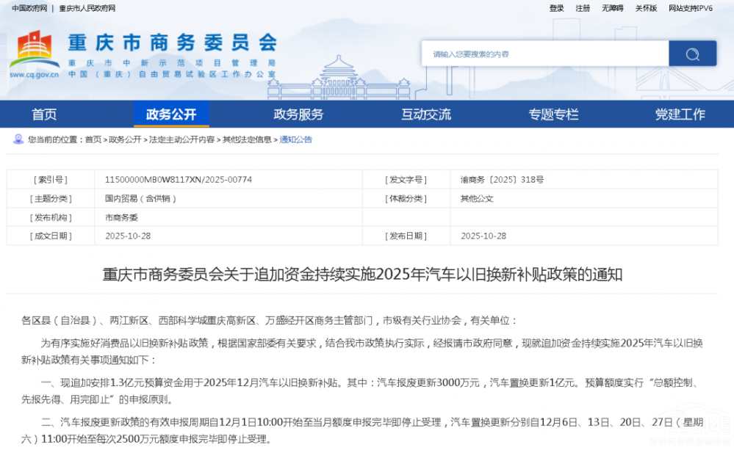Go to the 党建工作 section
The height and width of the screenshot is (450, 734).
pos(680,114)
